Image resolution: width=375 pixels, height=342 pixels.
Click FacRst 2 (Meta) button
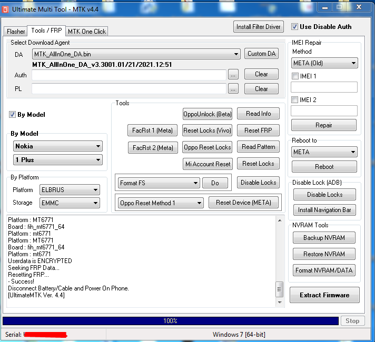click(x=153, y=147)
